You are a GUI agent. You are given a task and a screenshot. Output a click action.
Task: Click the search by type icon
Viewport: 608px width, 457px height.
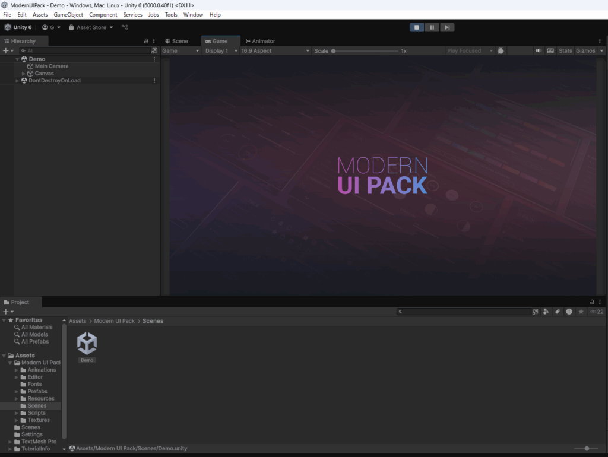[546, 312]
